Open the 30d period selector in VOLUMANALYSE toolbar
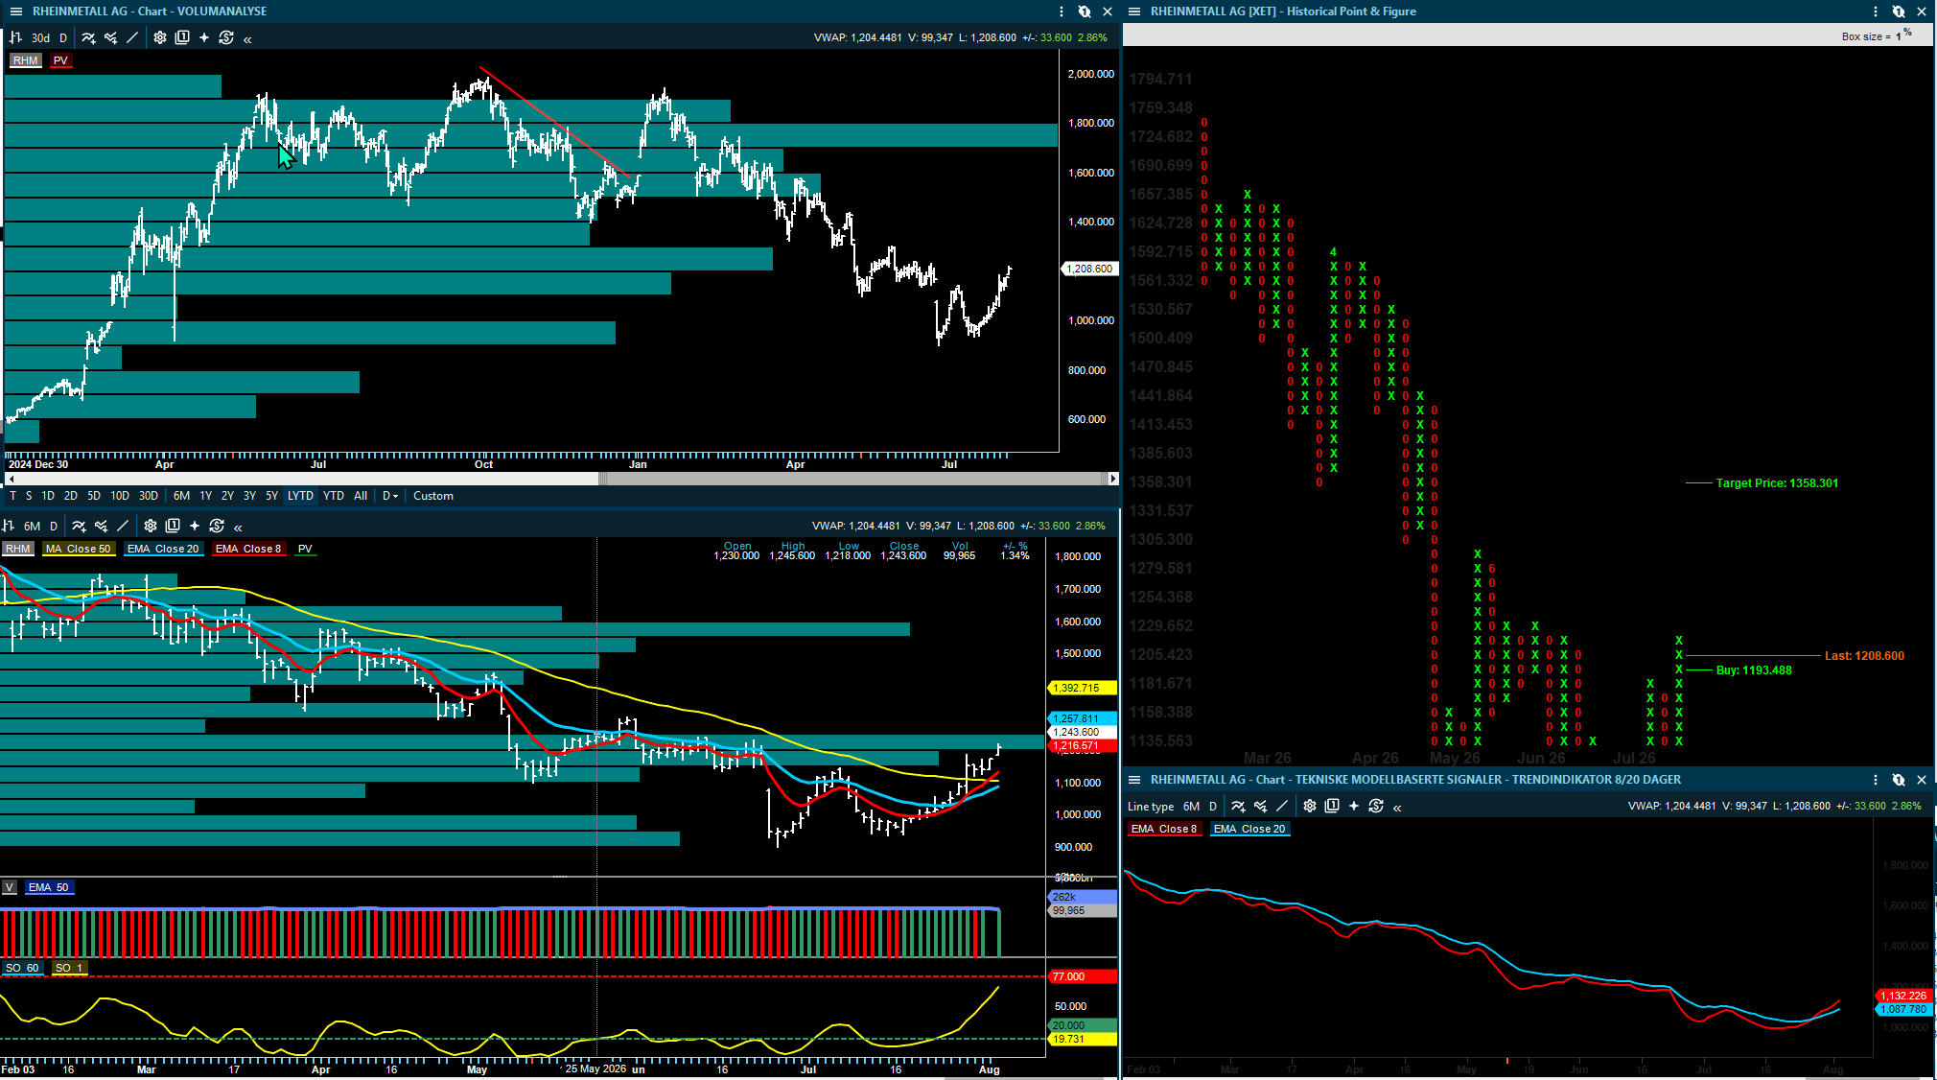1937x1080 pixels. tap(40, 38)
